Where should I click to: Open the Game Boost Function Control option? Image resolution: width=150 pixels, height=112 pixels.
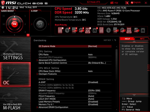[75, 63]
